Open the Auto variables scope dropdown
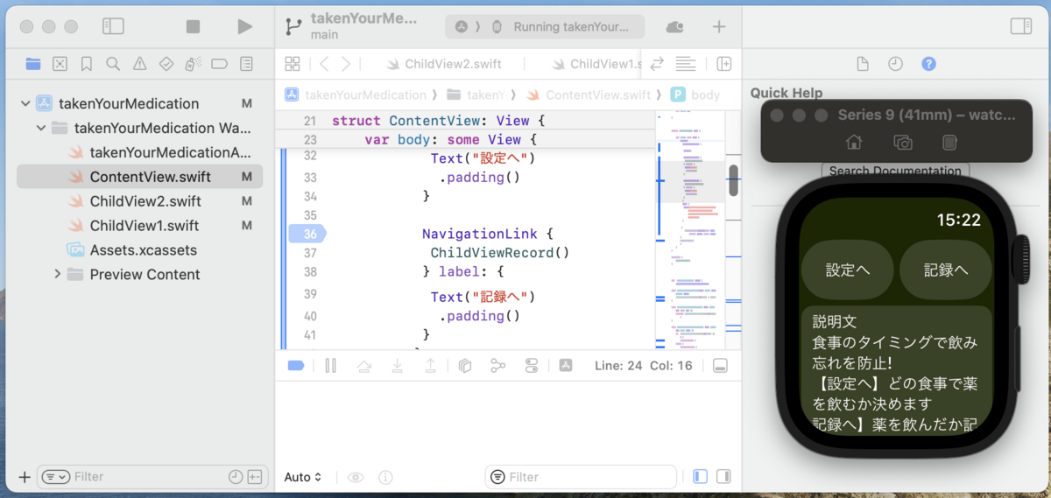The width and height of the screenshot is (1051, 498). [x=304, y=477]
